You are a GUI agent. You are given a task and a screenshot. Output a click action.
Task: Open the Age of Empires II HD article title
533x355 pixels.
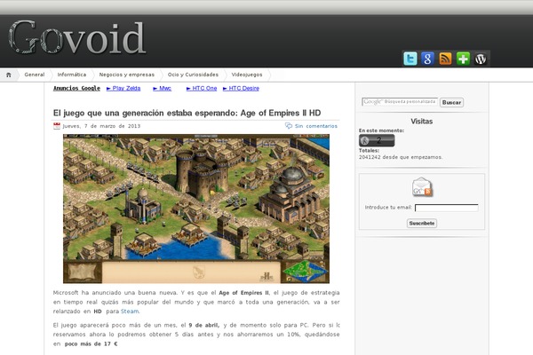click(x=187, y=113)
